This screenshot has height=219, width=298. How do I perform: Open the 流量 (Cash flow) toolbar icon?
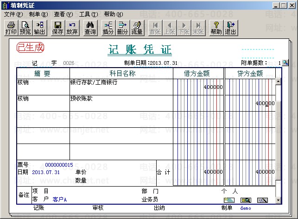point(137,28)
